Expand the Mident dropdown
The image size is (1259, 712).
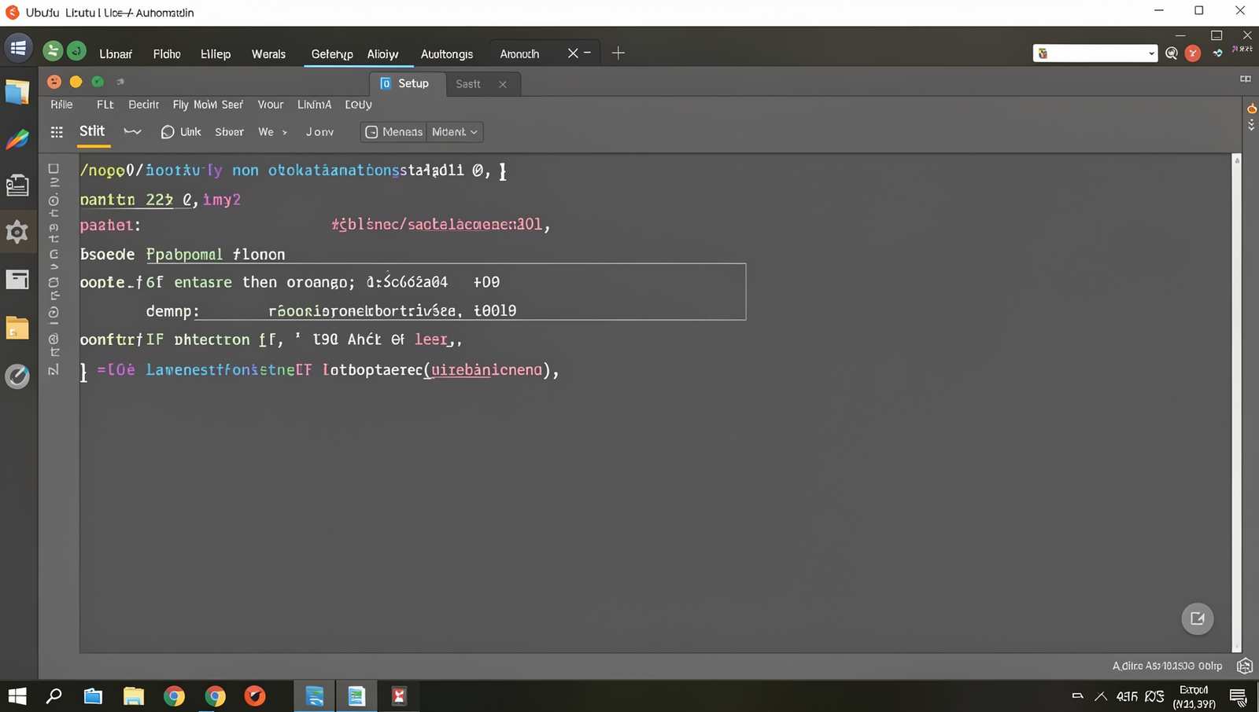(455, 132)
